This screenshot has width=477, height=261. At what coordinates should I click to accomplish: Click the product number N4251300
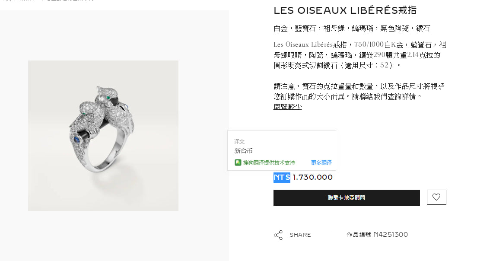[x=390, y=235]
